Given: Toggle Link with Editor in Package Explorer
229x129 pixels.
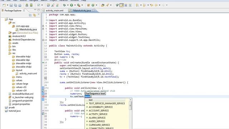Looking at the screenshot, I should pos(34,15).
